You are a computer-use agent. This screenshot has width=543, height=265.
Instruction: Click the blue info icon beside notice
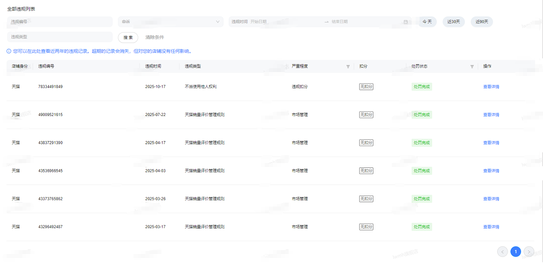(9, 51)
